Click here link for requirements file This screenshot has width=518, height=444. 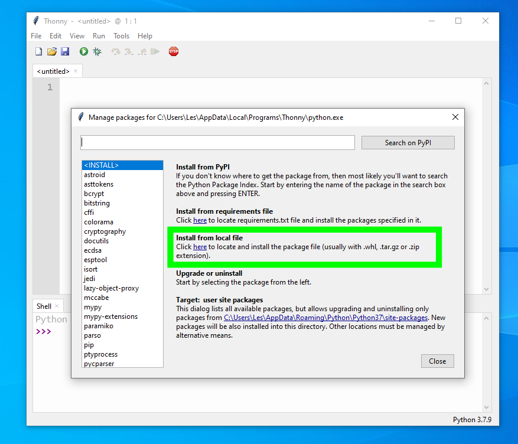tap(200, 220)
